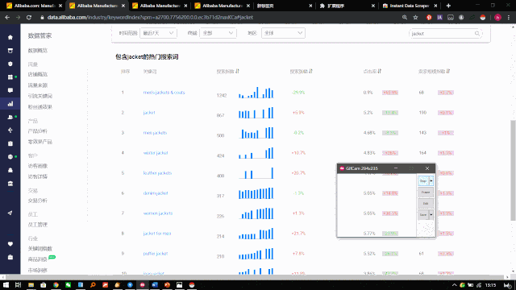Expand the GifCam Save button dropdown arrow

431,214
